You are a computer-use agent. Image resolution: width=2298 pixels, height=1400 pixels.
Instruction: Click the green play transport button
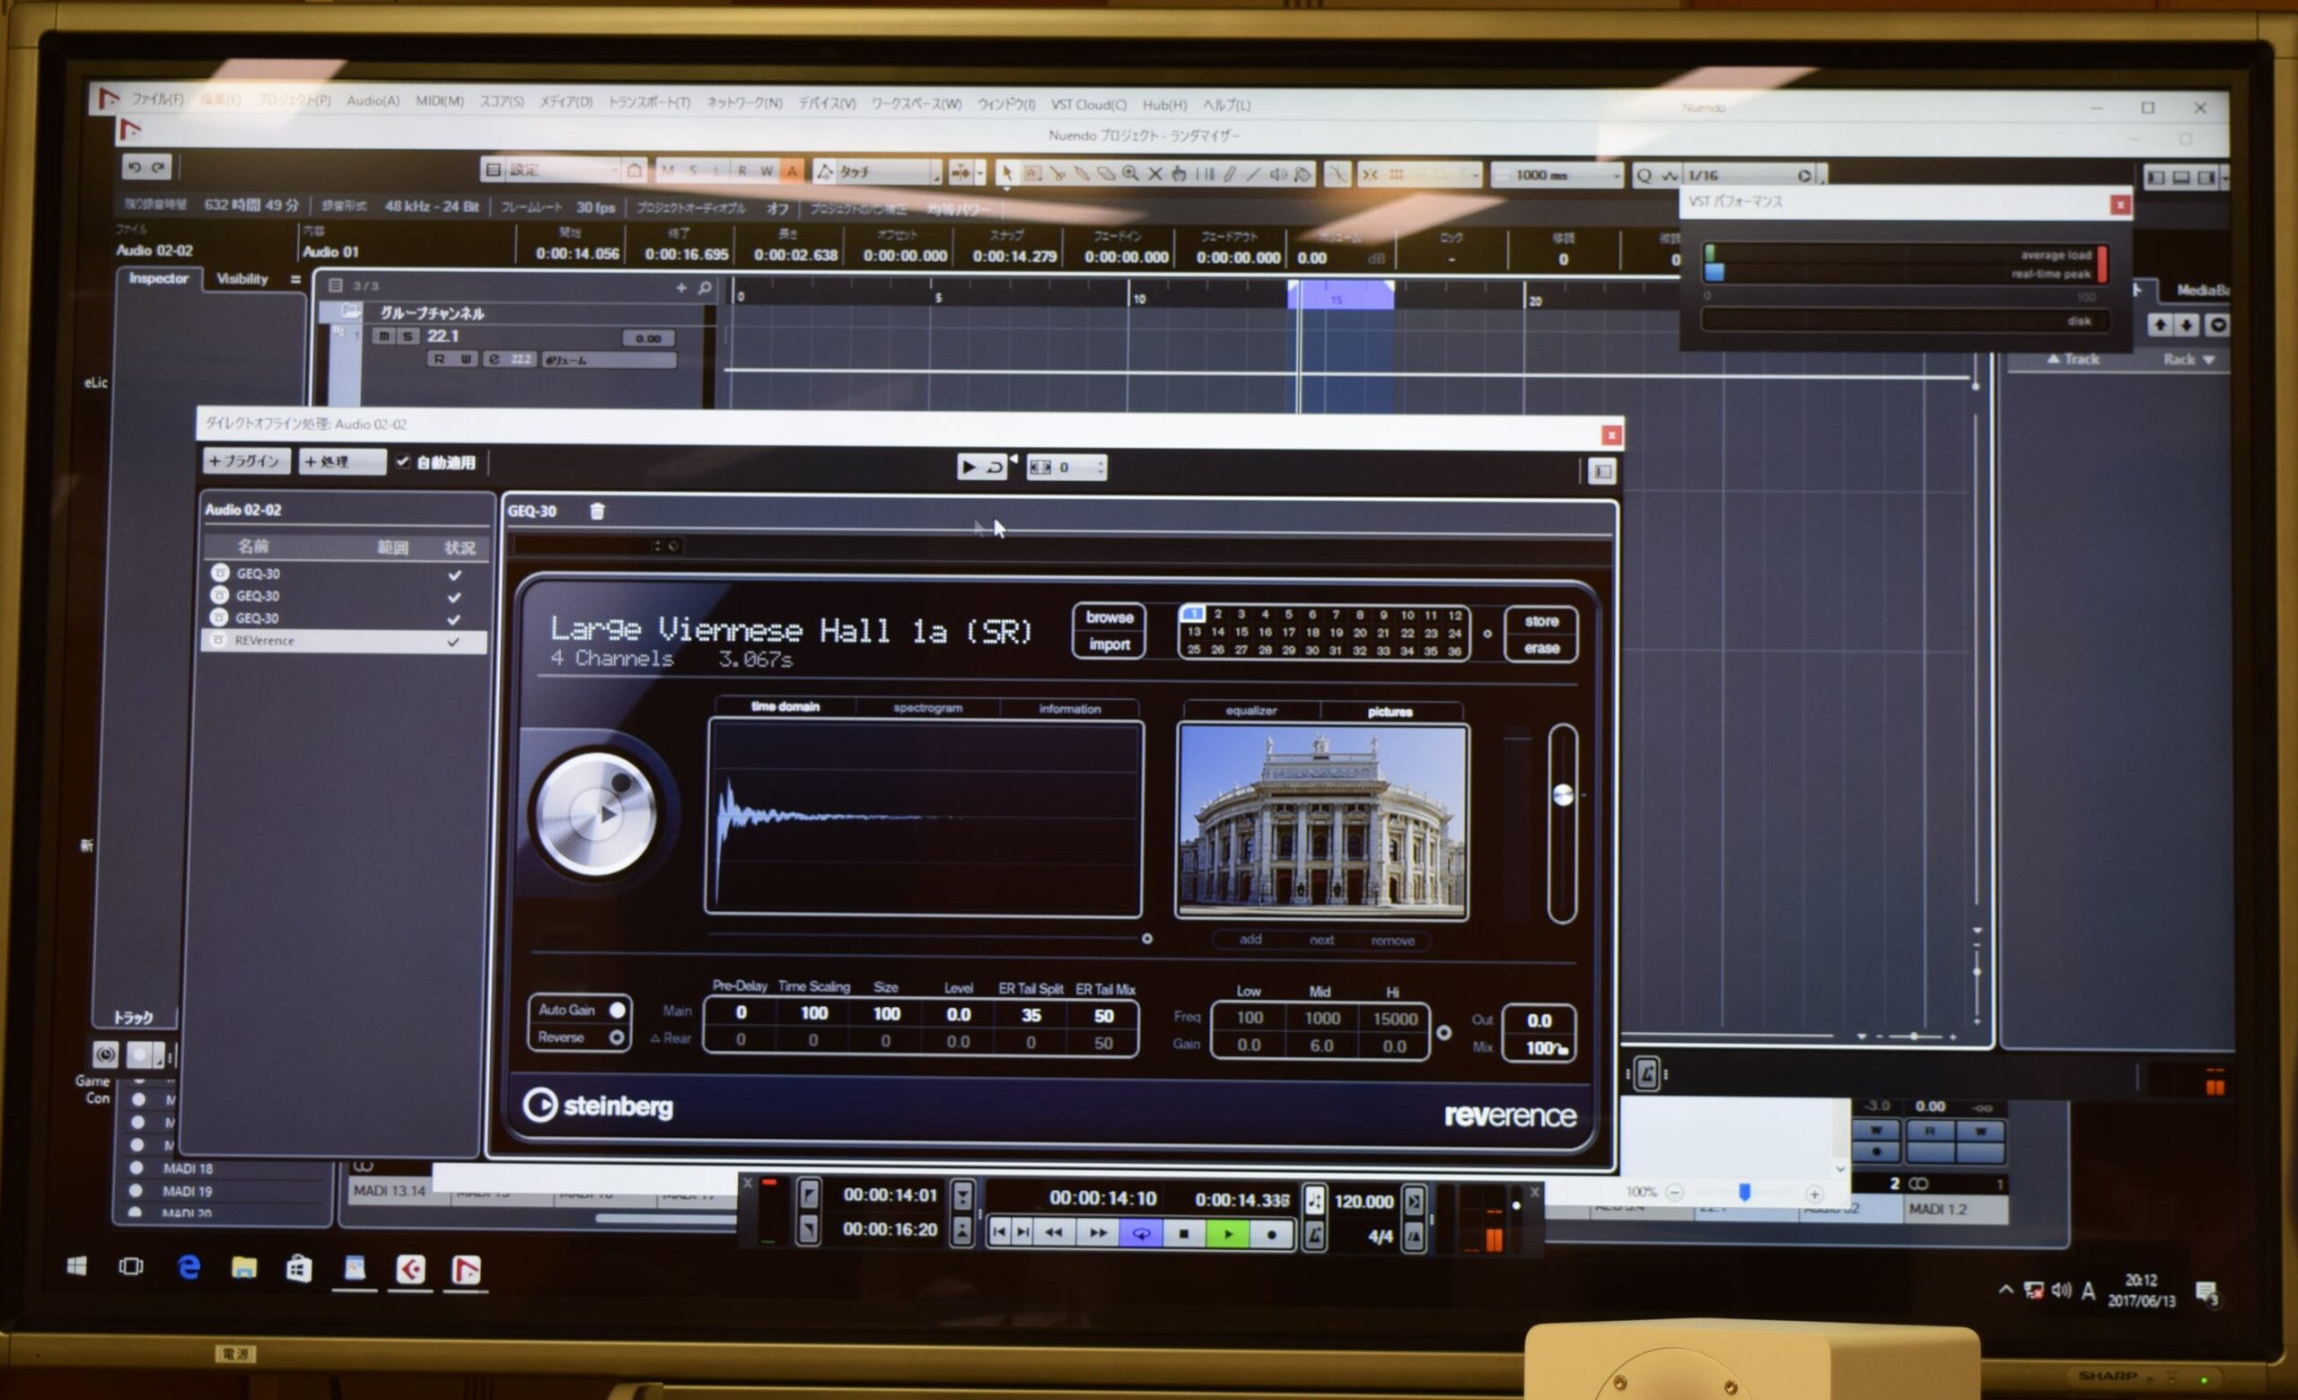1228,1233
